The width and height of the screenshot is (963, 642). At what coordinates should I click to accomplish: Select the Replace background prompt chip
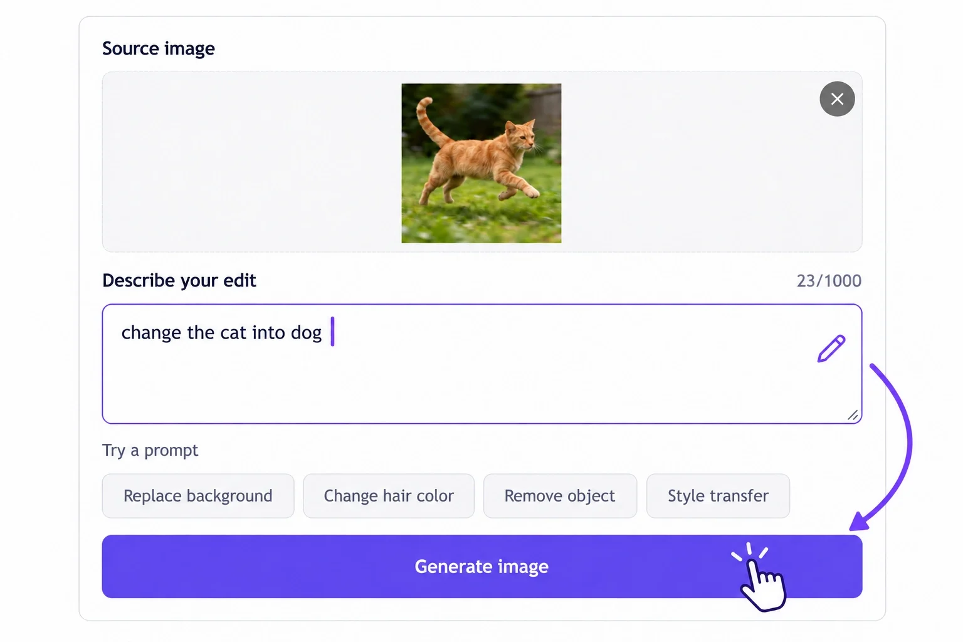(198, 496)
